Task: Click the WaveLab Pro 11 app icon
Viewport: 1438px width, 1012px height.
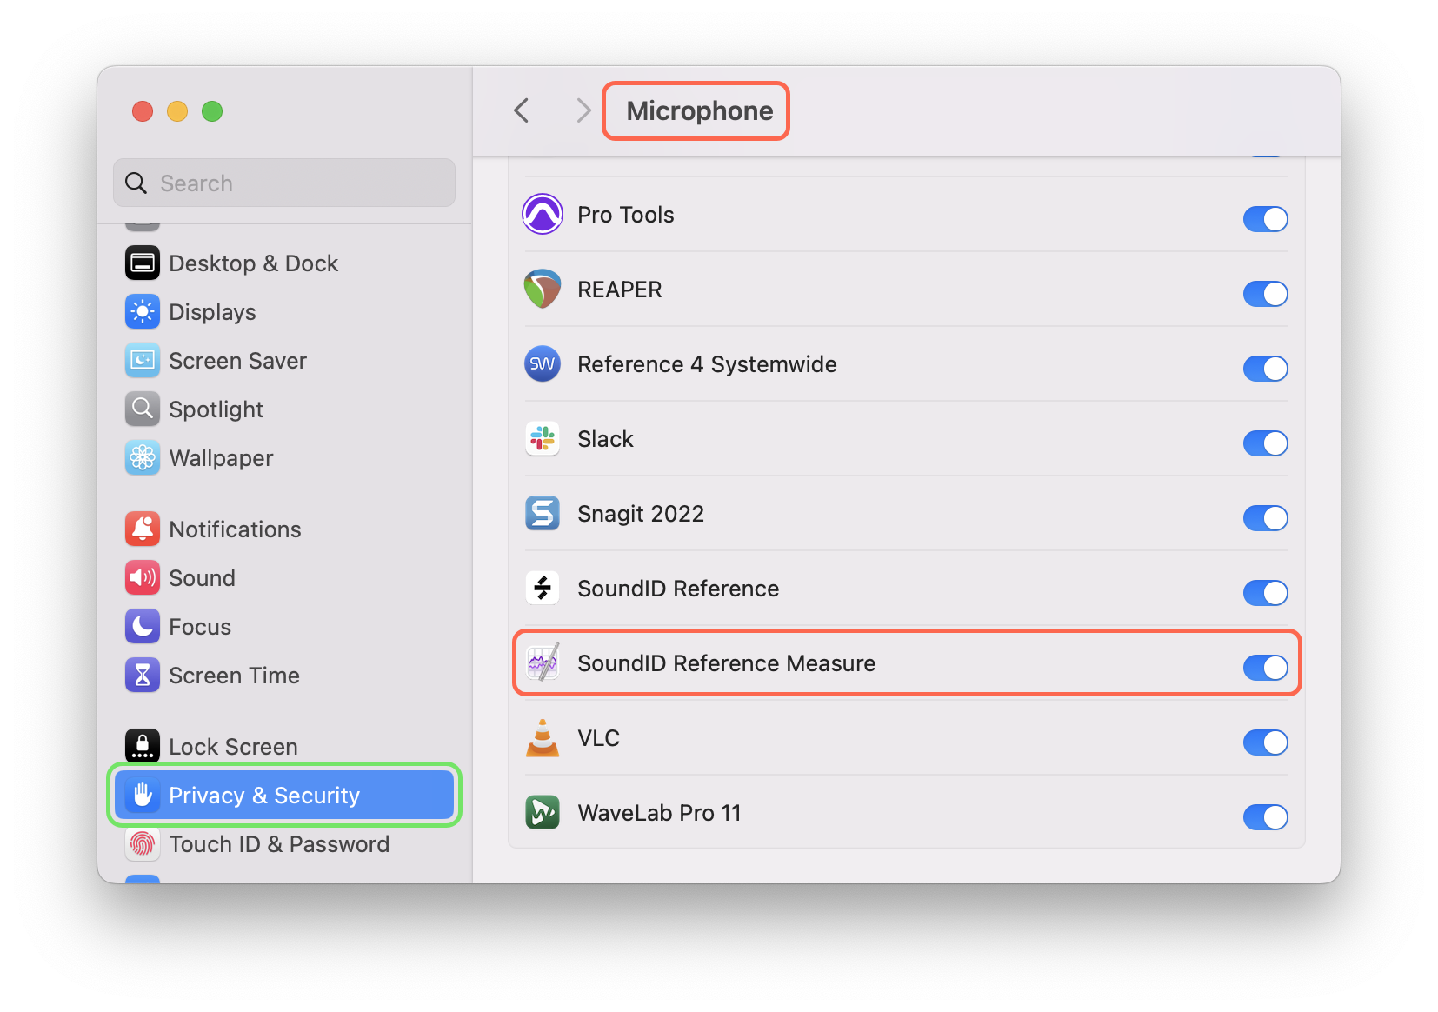Action: coord(543,813)
